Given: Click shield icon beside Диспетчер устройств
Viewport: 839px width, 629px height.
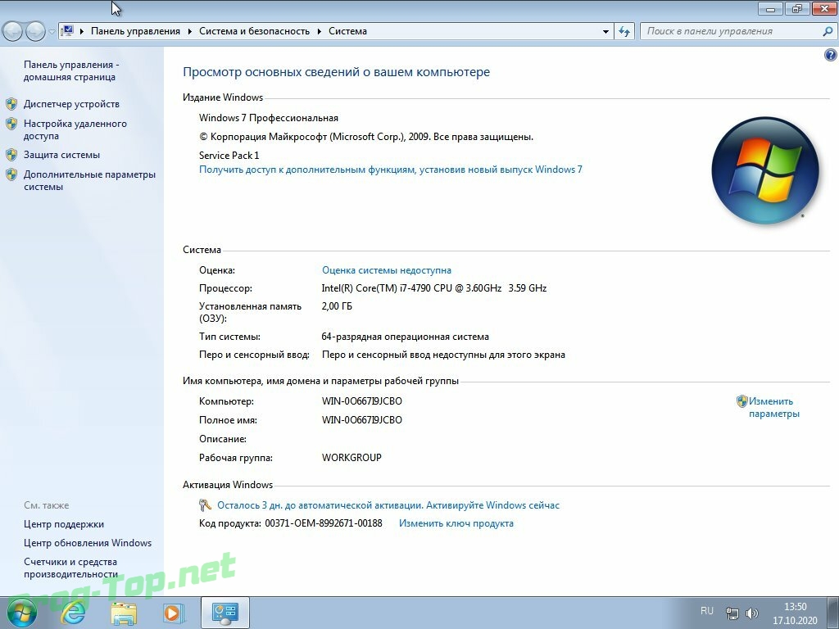Looking at the screenshot, I should pos(11,104).
